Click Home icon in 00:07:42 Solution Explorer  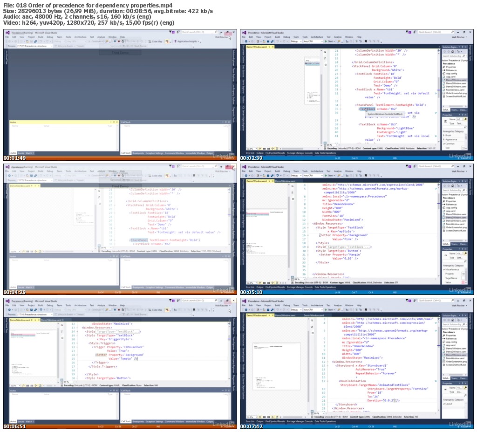click(452, 320)
